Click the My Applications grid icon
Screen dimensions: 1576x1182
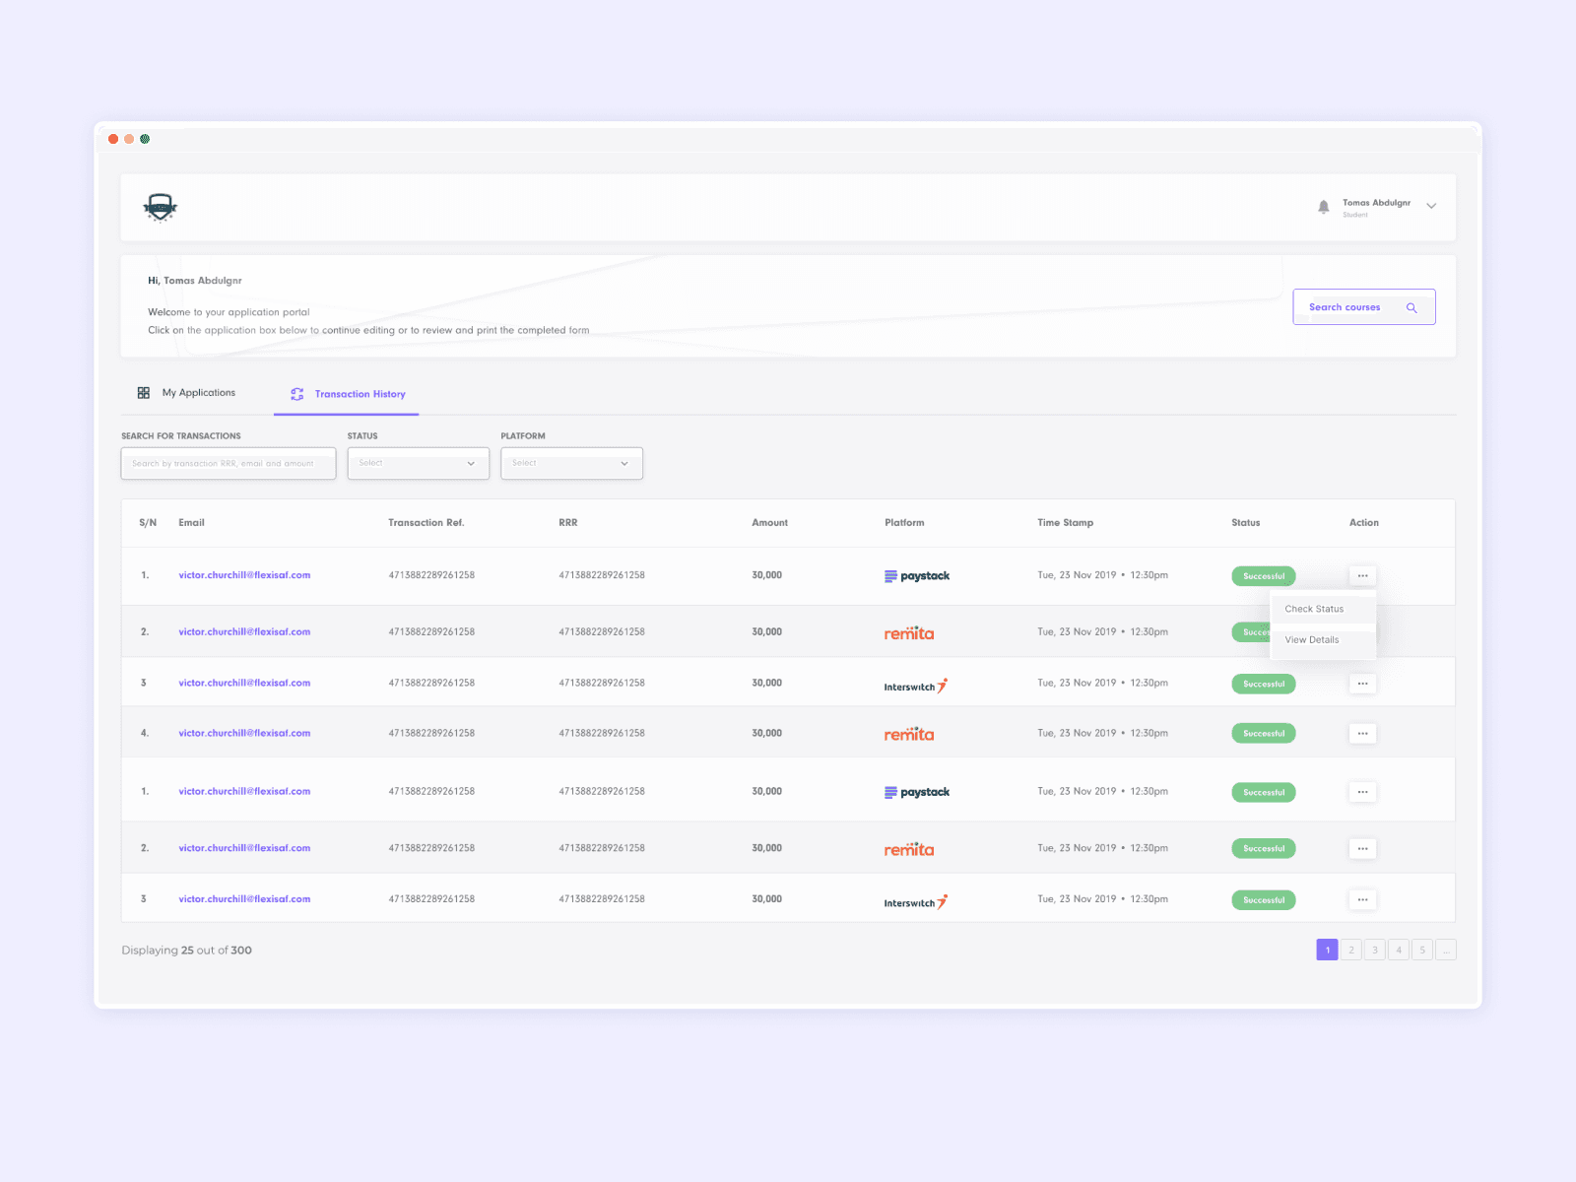143,392
